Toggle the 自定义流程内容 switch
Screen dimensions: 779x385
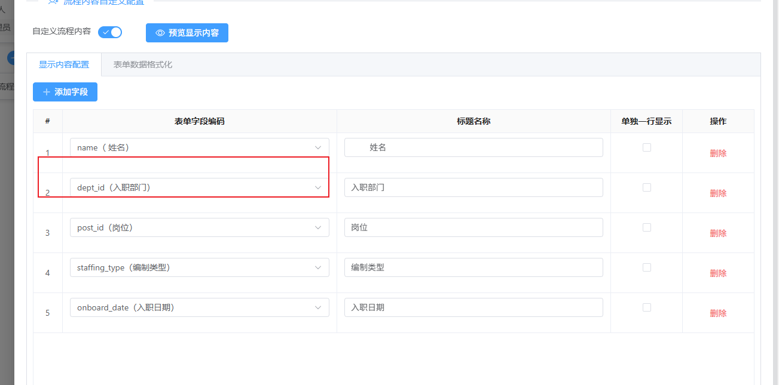click(110, 32)
